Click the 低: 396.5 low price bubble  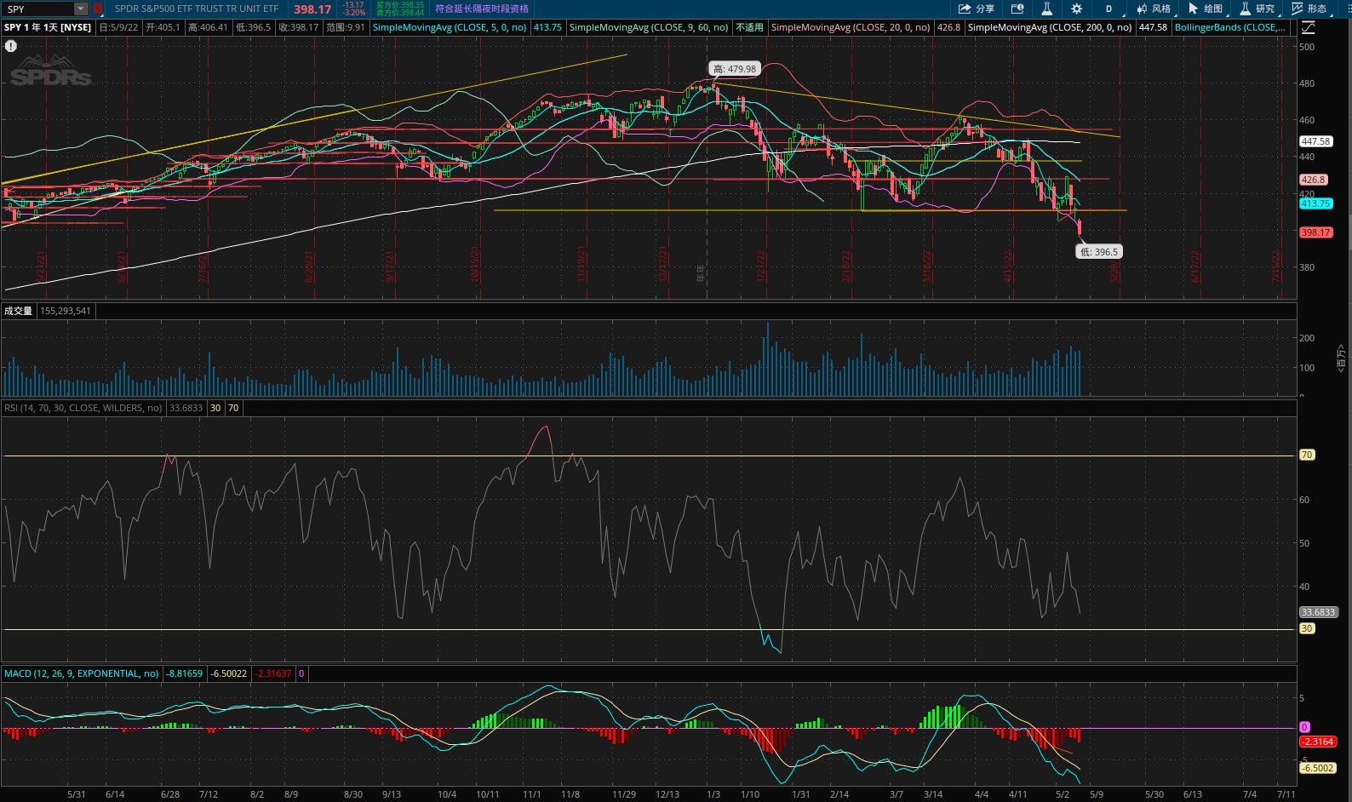tap(1099, 252)
